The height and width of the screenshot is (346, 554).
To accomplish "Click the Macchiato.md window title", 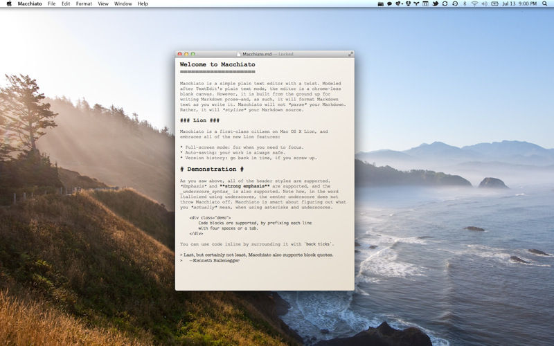I will tap(257, 54).
